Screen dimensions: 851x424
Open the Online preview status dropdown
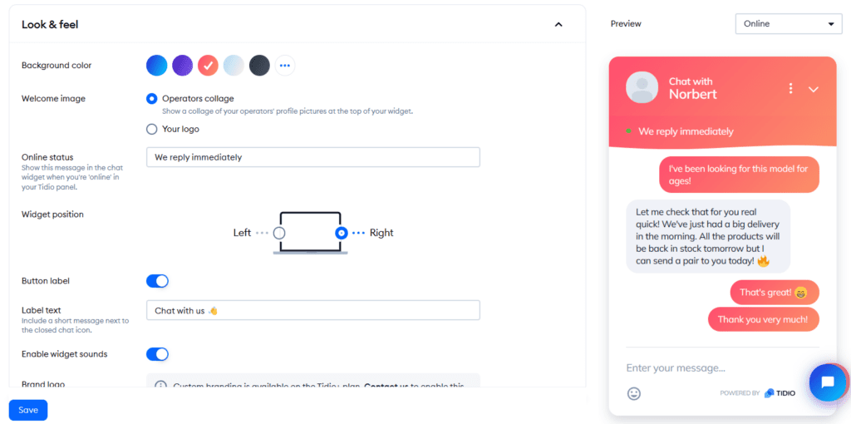(789, 24)
